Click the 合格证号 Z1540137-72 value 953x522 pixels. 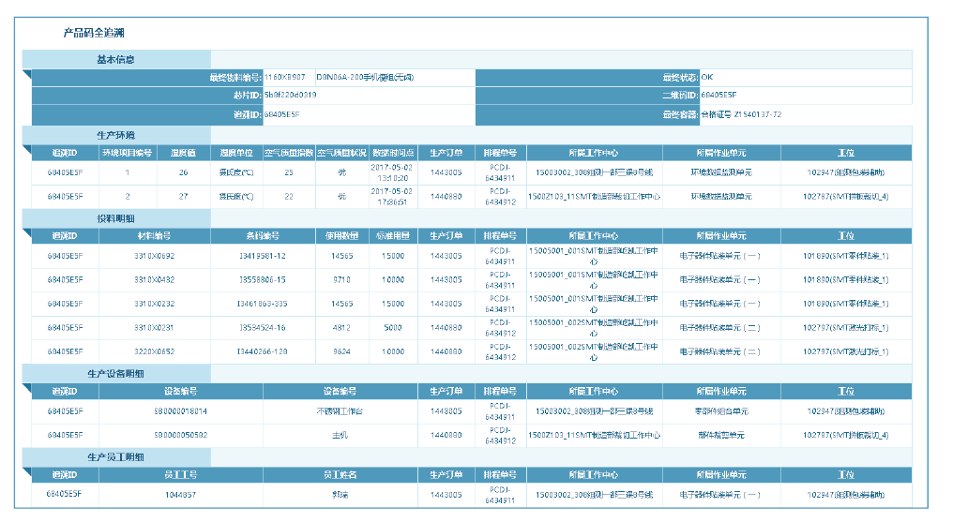click(x=741, y=114)
